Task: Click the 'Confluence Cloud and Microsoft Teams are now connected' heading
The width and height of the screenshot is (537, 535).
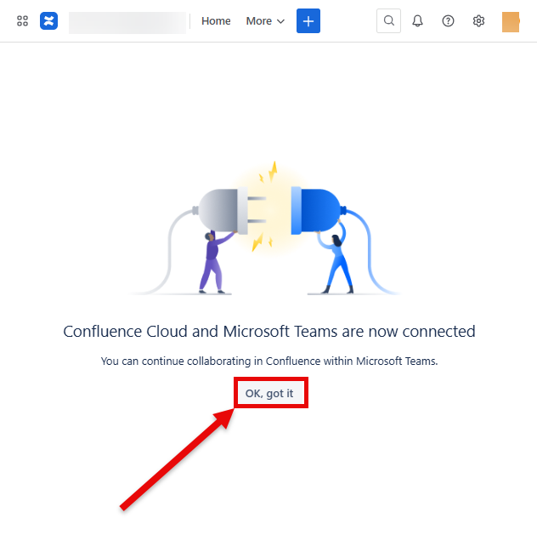Action: point(269,332)
